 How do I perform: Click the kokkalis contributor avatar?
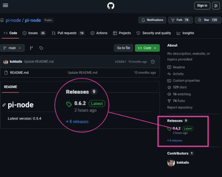pyautogui.click(x=171, y=162)
